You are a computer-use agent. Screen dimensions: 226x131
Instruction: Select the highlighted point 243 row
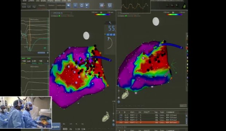click(x=148, y=123)
